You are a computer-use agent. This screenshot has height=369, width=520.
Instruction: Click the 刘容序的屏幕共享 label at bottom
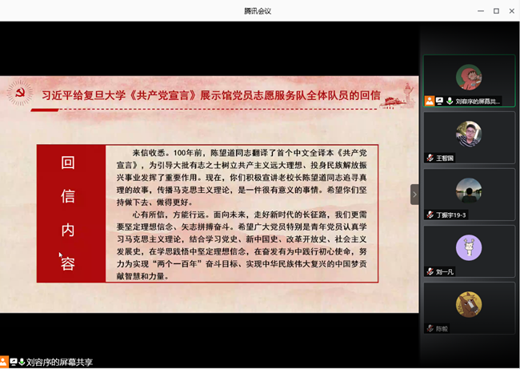coord(59,362)
